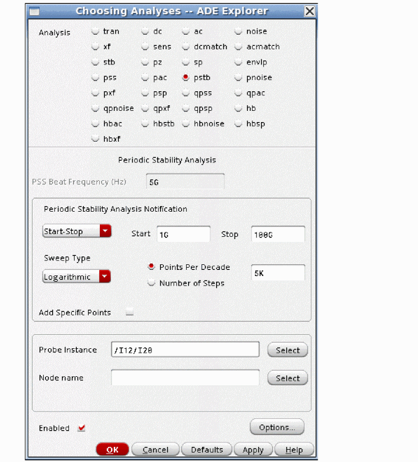Screen dimensions: 418x462
Task: Open the Logarithmic sweep type dropdown
Action: 77,277
